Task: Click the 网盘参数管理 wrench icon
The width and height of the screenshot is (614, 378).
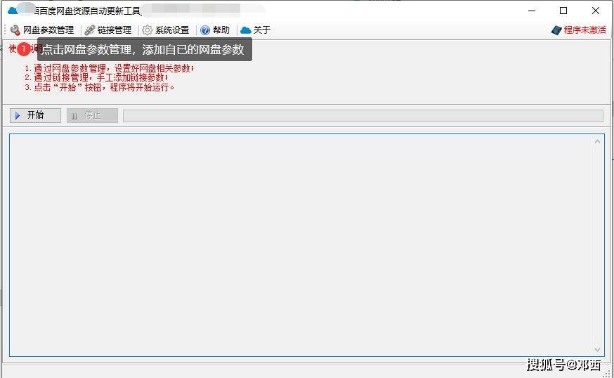Action: click(15, 30)
